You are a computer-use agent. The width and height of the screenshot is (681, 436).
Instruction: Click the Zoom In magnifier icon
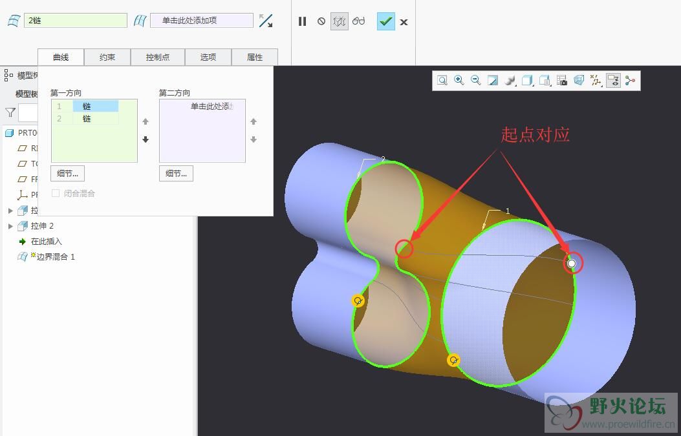coord(459,80)
